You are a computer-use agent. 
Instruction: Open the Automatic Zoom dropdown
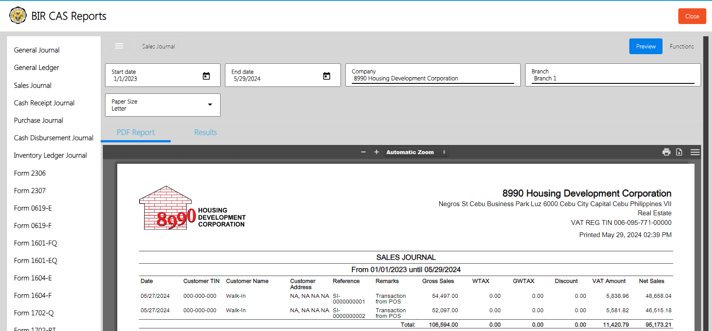click(416, 152)
